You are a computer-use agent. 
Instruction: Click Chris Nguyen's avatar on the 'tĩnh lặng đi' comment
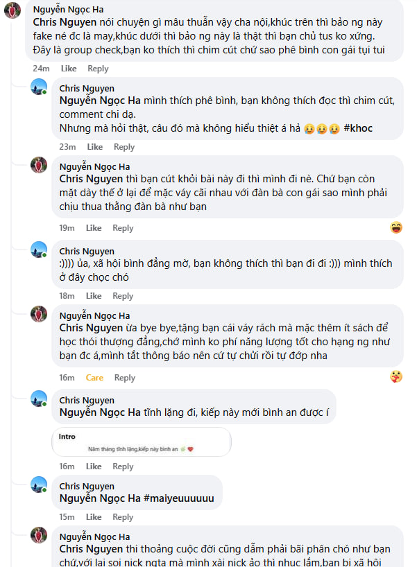[x=39, y=399]
